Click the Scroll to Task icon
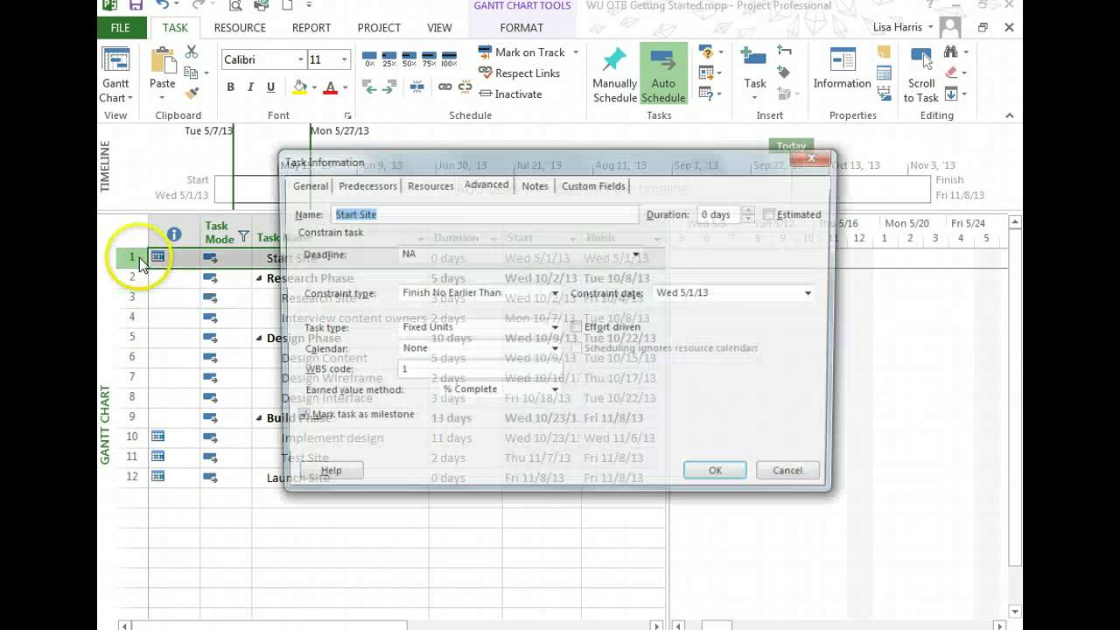The image size is (1120, 630). point(920,59)
